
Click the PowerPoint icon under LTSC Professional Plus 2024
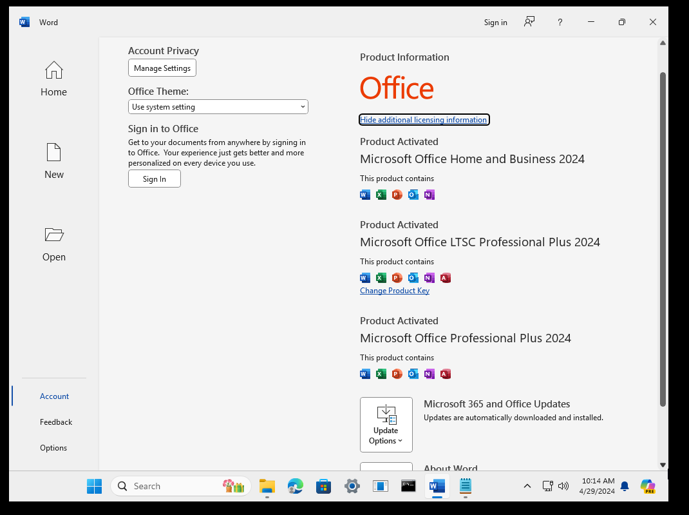[x=397, y=278]
